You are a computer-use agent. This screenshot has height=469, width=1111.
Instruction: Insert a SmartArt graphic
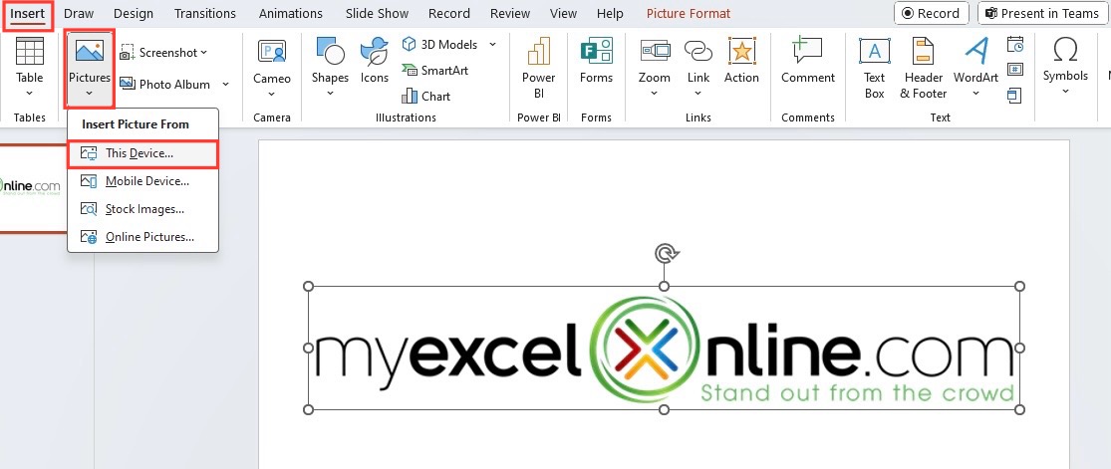[435, 70]
